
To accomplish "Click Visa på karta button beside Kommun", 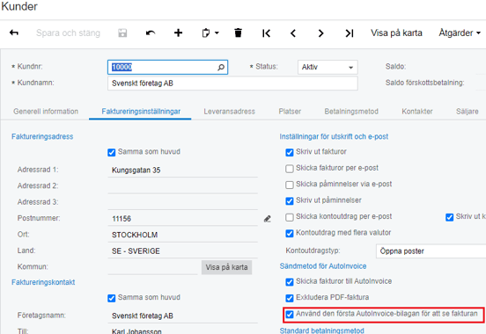I will point(226,267).
